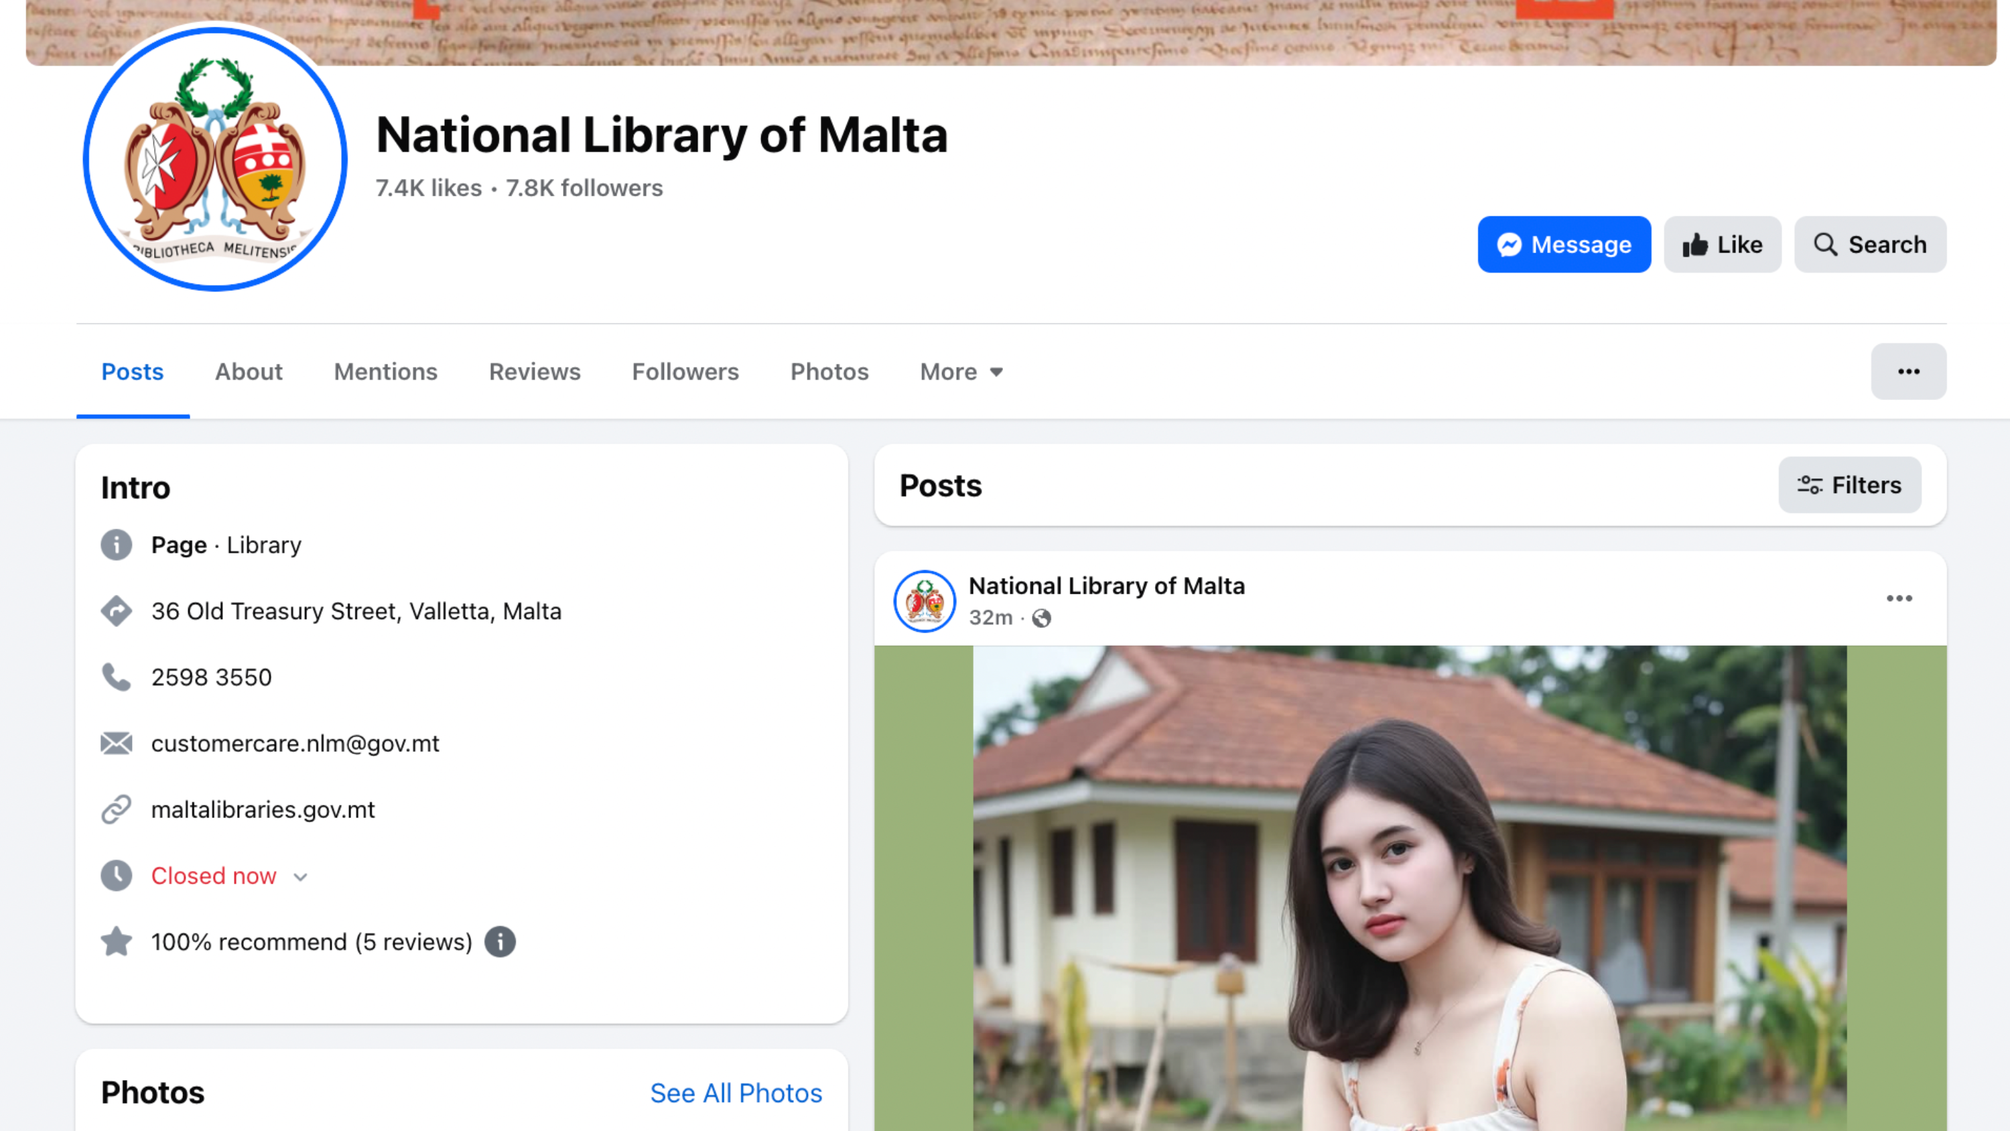The image size is (2010, 1131).
Task: Click the Messenger icon in Message button
Action: (1509, 245)
